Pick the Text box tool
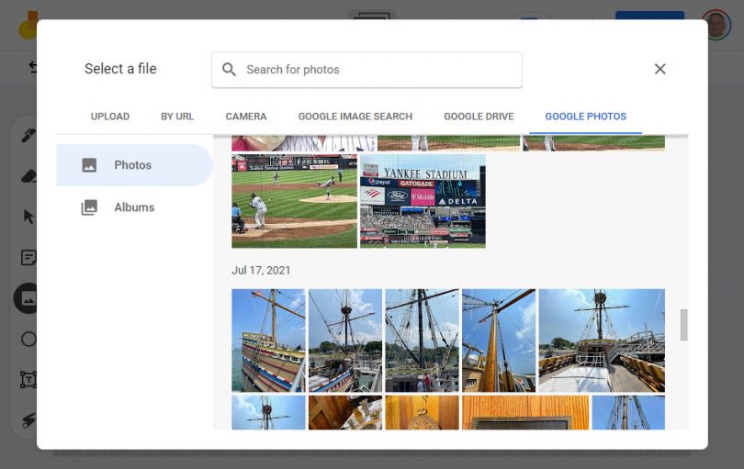 click(x=28, y=380)
